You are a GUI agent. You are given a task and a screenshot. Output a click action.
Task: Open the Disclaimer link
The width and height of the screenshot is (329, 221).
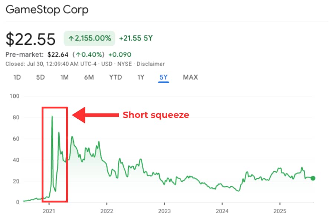[x=151, y=64]
